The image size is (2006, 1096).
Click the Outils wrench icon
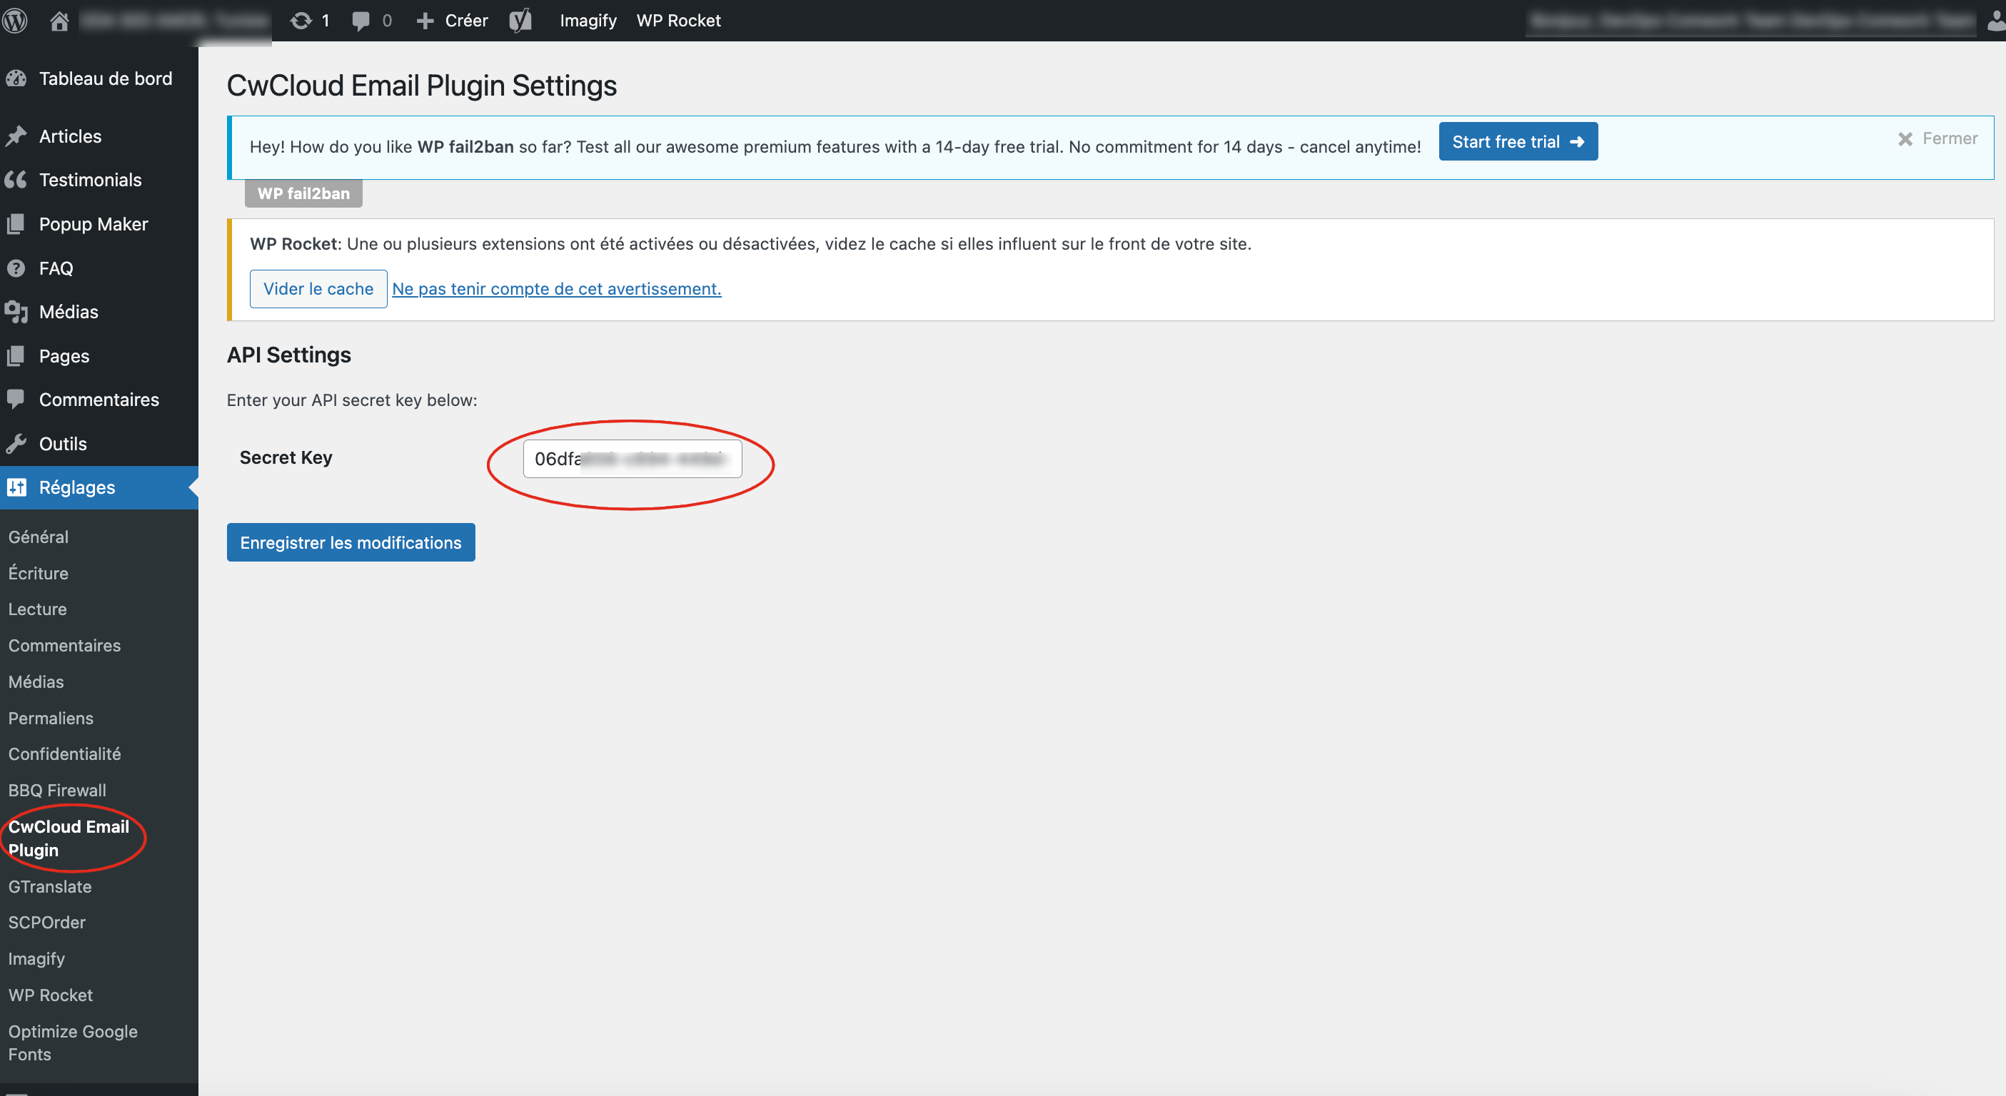16,444
